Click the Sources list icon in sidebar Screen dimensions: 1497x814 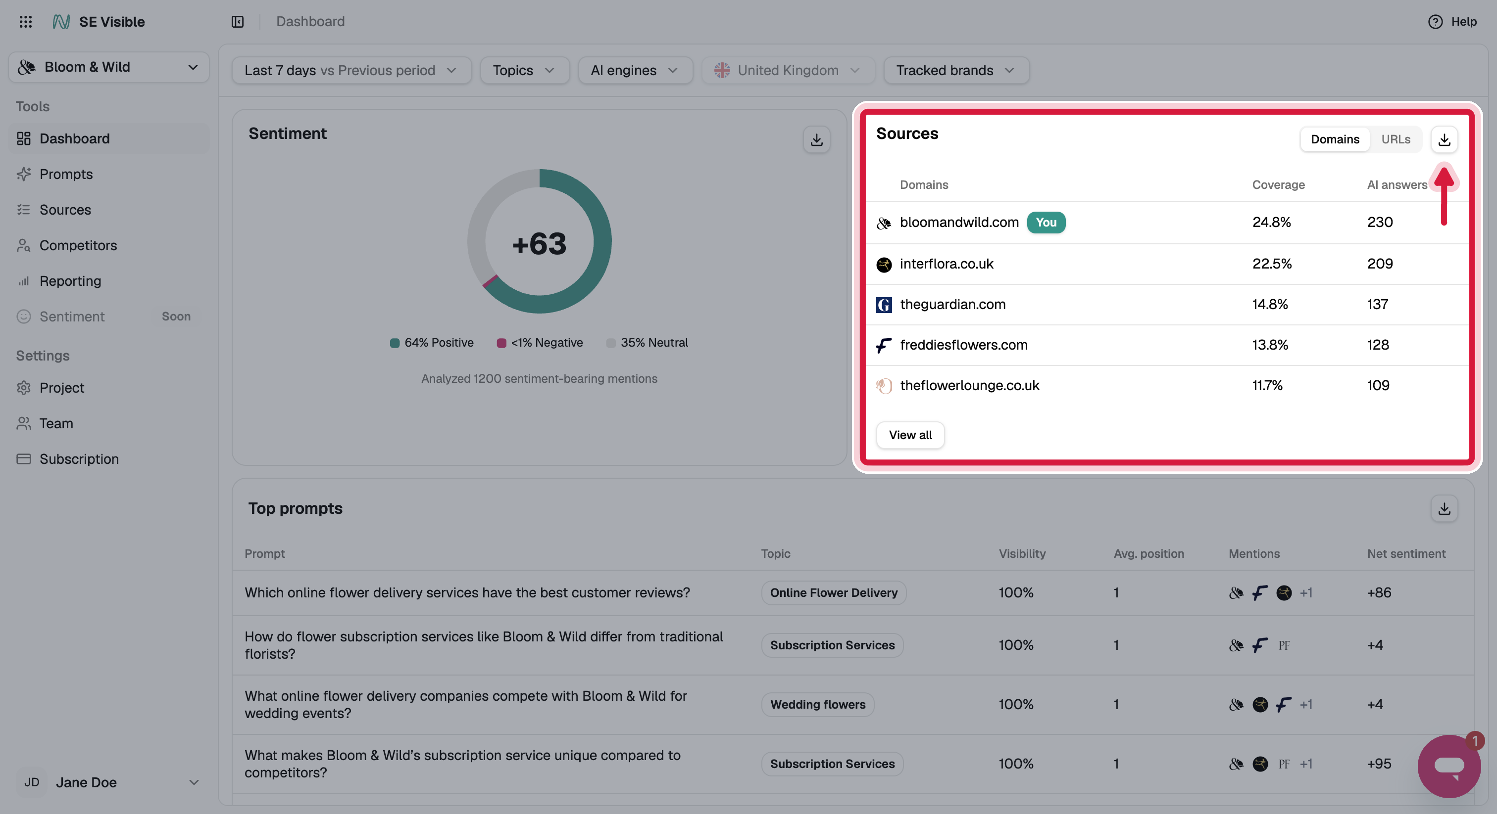pyautogui.click(x=23, y=210)
